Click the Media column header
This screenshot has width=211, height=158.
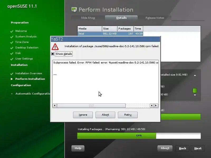click(90, 29)
